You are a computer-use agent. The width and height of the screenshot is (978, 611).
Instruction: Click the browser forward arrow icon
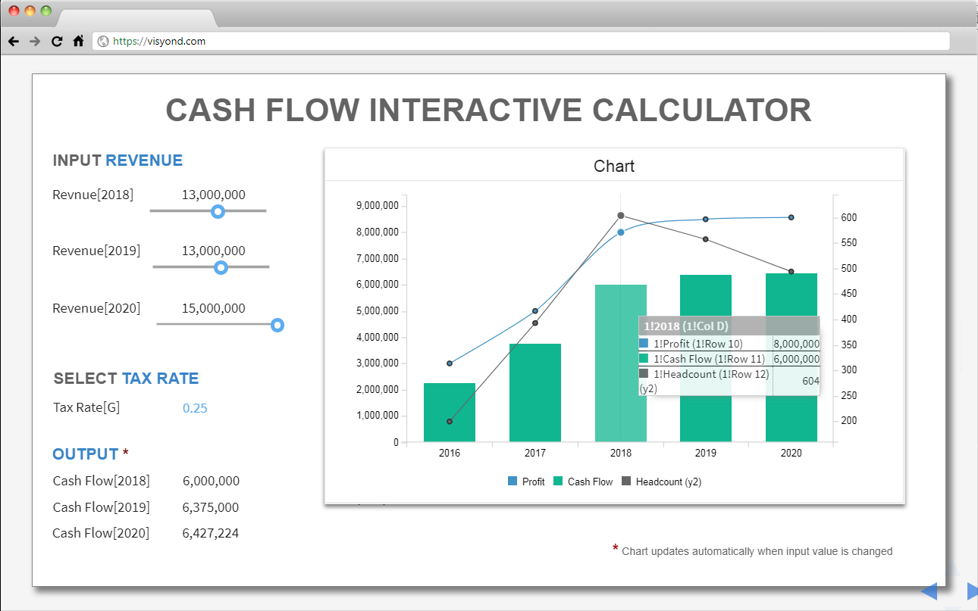(x=34, y=41)
